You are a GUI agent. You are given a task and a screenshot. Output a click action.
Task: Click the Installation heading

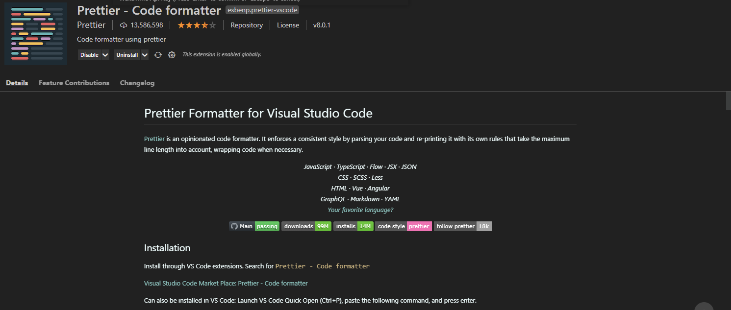click(x=167, y=248)
